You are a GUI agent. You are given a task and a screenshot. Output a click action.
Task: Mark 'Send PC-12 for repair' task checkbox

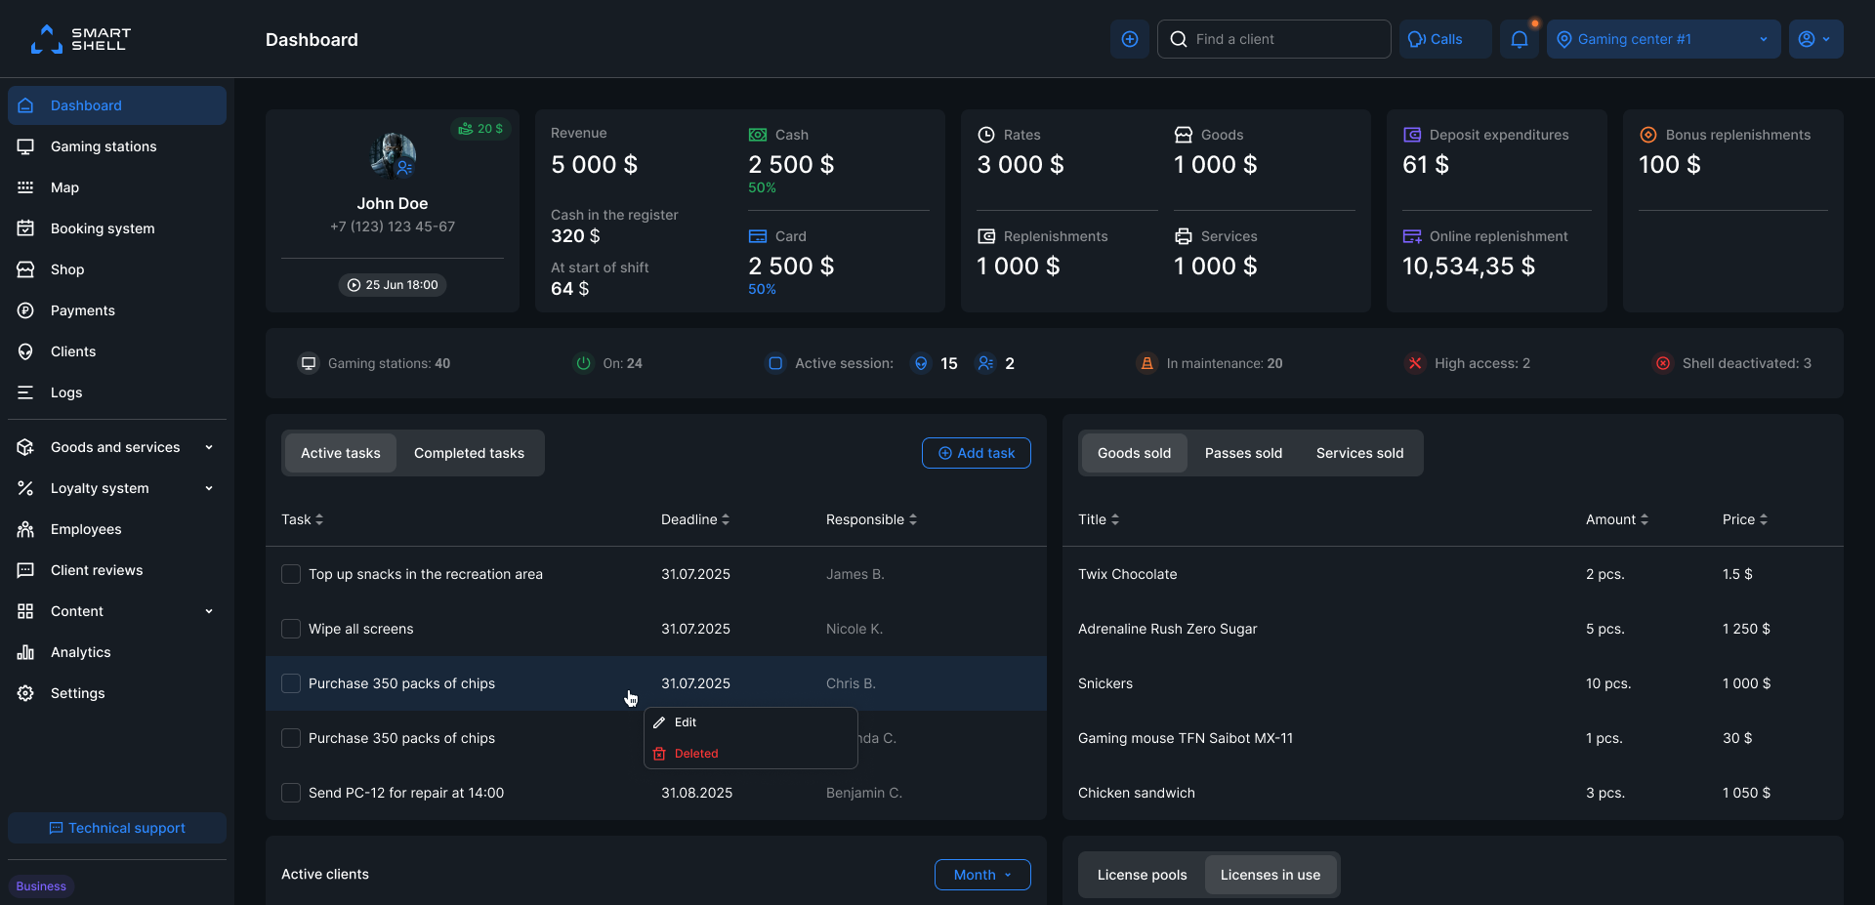coord(291,793)
